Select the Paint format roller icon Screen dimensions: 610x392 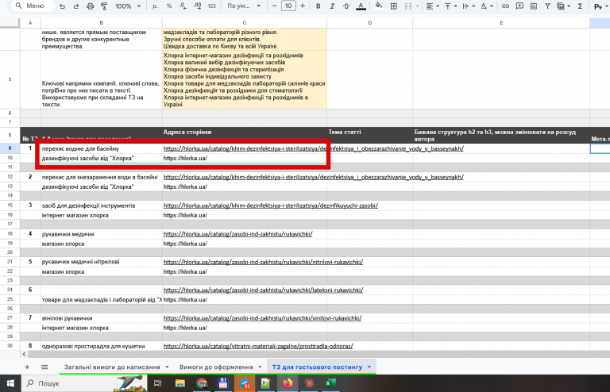tap(104, 6)
